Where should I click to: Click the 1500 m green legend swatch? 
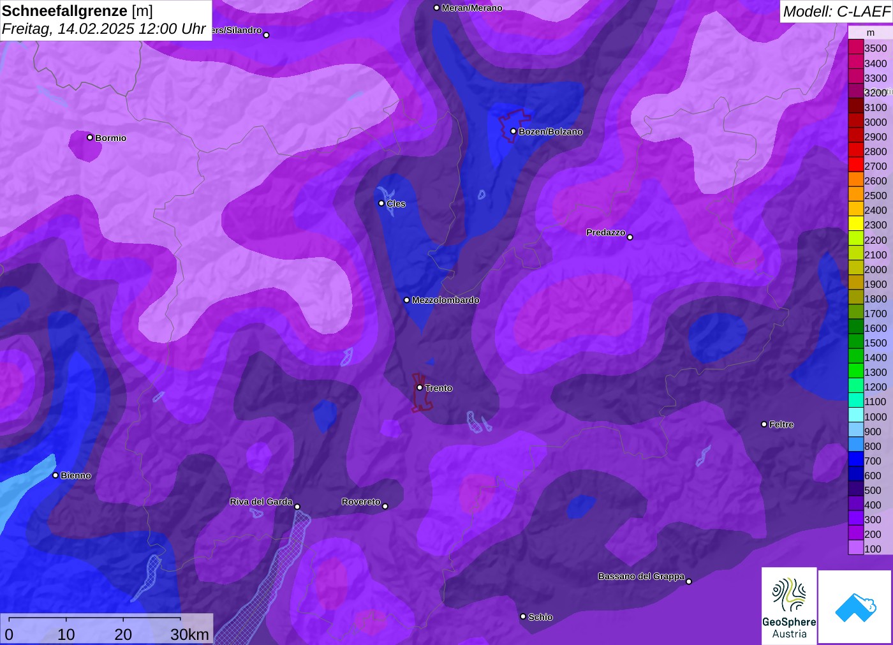click(856, 342)
